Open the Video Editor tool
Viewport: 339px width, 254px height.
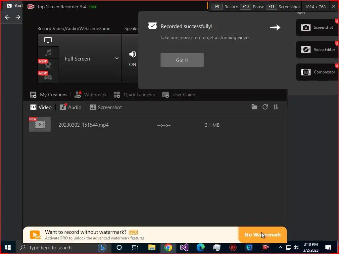point(317,50)
